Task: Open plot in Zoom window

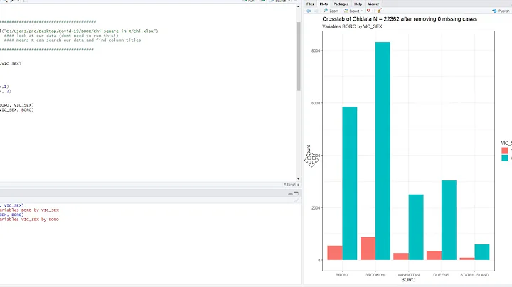Action: [x=331, y=11]
